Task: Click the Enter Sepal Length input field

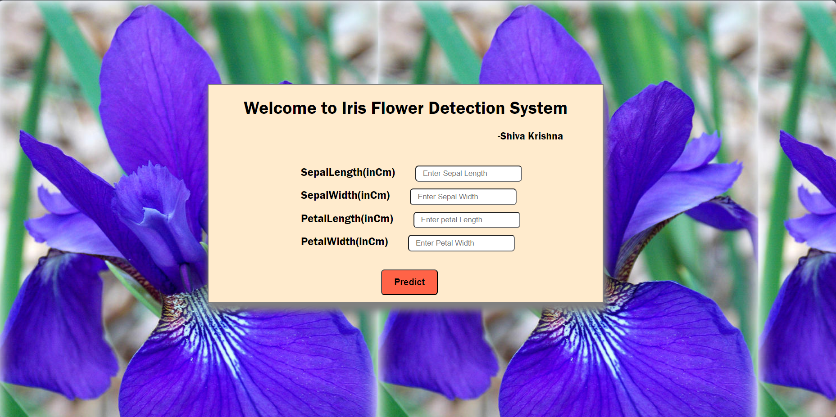Action: pyautogui.click(x=468, y=174)
